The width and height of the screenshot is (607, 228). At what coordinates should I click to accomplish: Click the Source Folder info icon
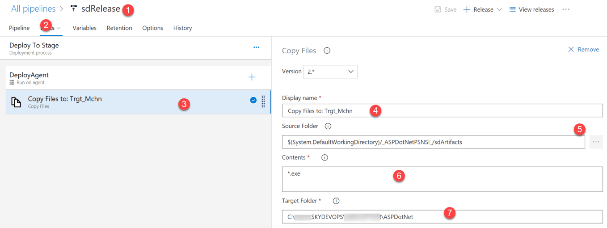(328, 126)
